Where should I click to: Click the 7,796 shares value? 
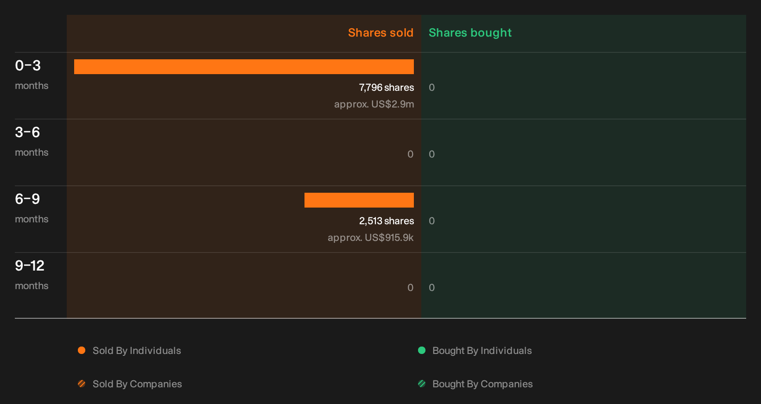pos(387,88)
